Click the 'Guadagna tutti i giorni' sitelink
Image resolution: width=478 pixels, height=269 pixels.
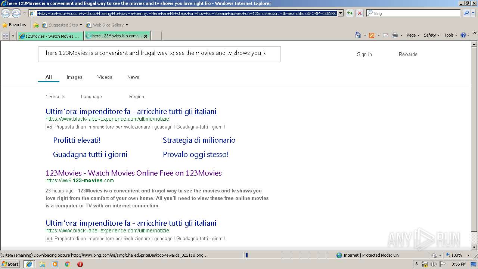(90, 154)
